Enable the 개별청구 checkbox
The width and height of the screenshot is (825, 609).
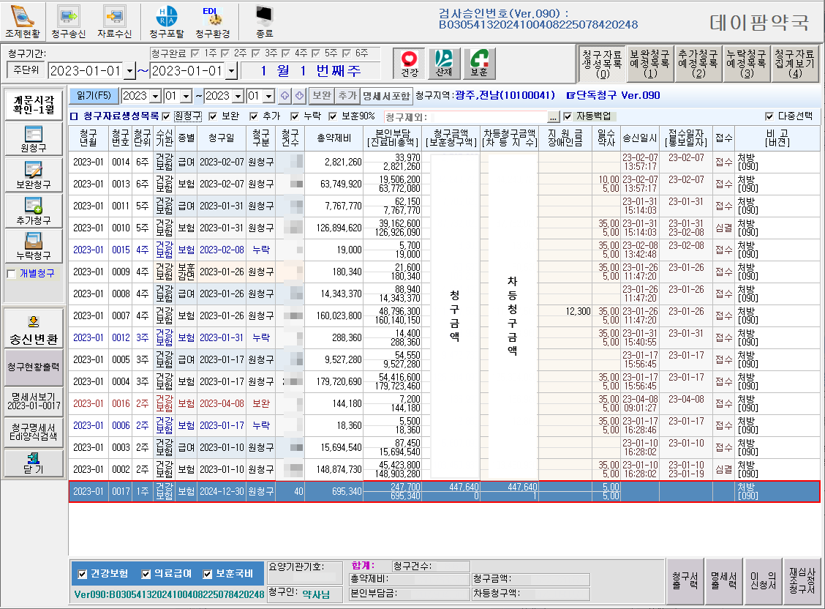click(x=11, y=274)
